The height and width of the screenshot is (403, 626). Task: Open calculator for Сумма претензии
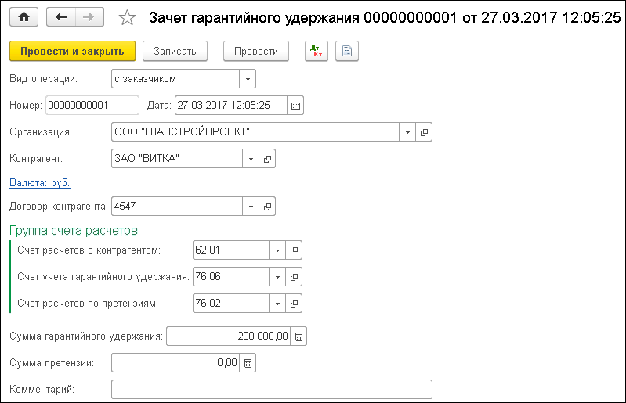(248, 363)
